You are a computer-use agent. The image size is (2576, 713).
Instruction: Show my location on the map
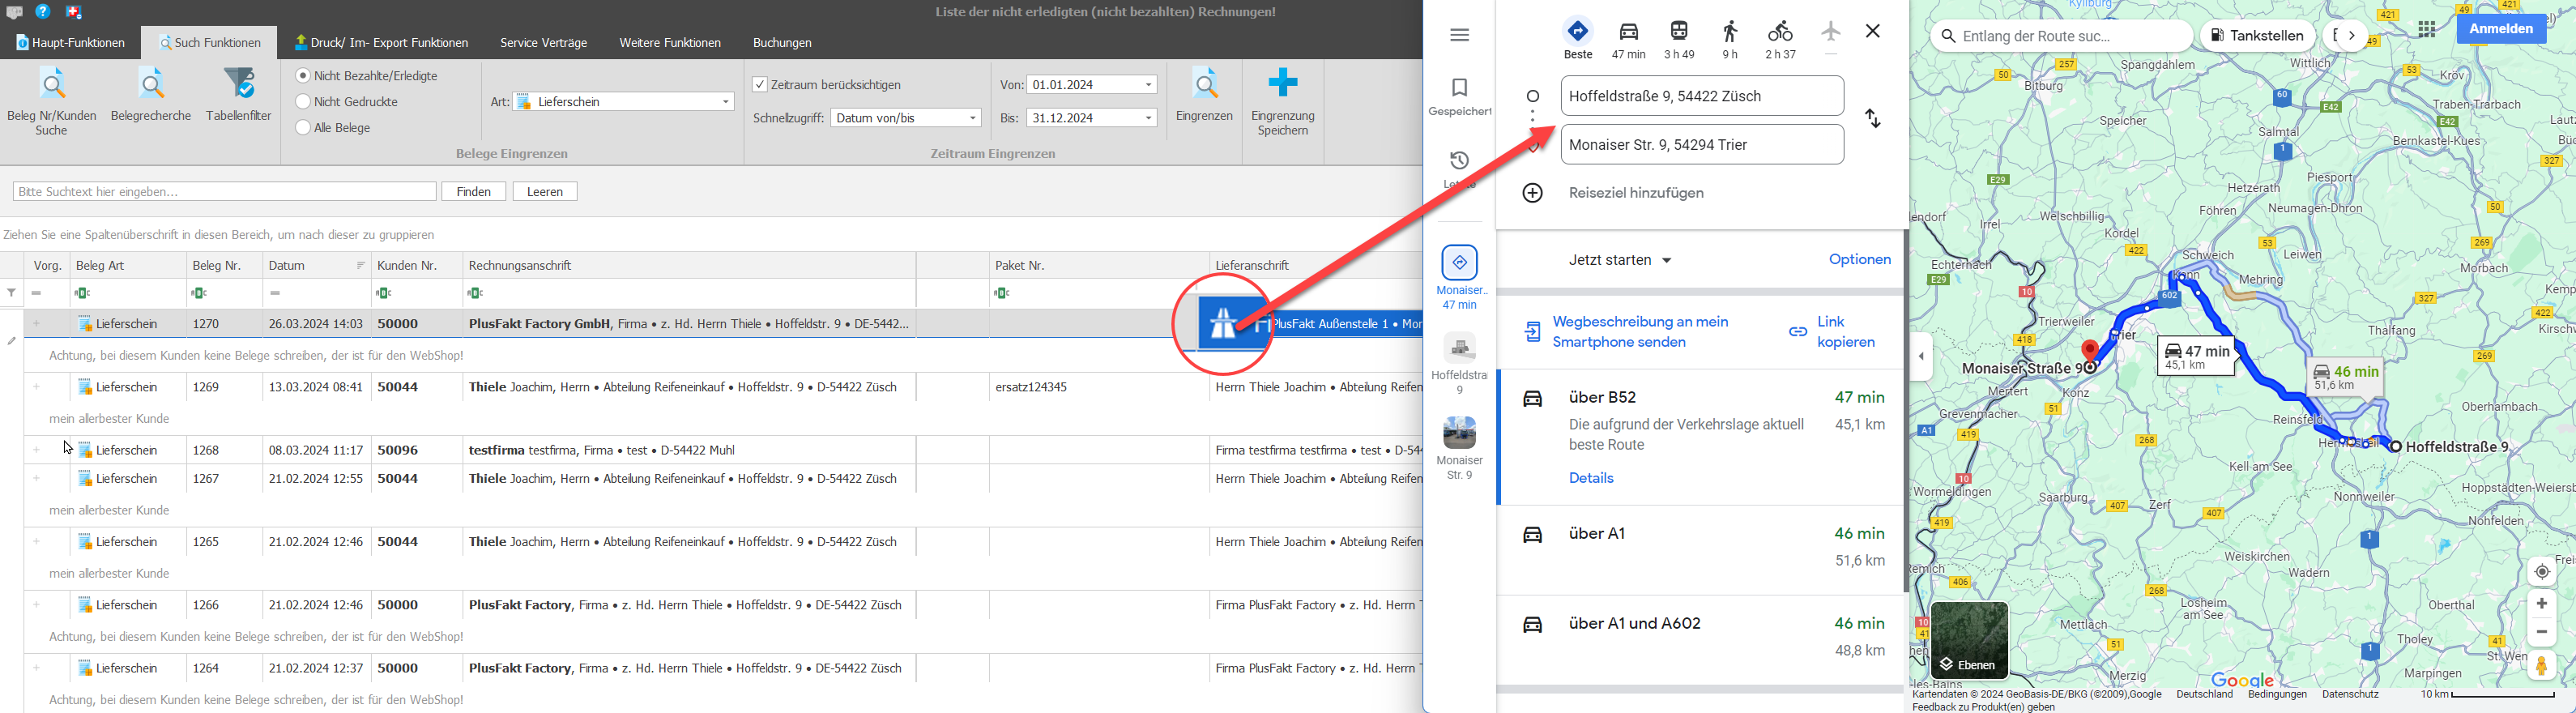pyautogui.click(x=2542, y=572)
